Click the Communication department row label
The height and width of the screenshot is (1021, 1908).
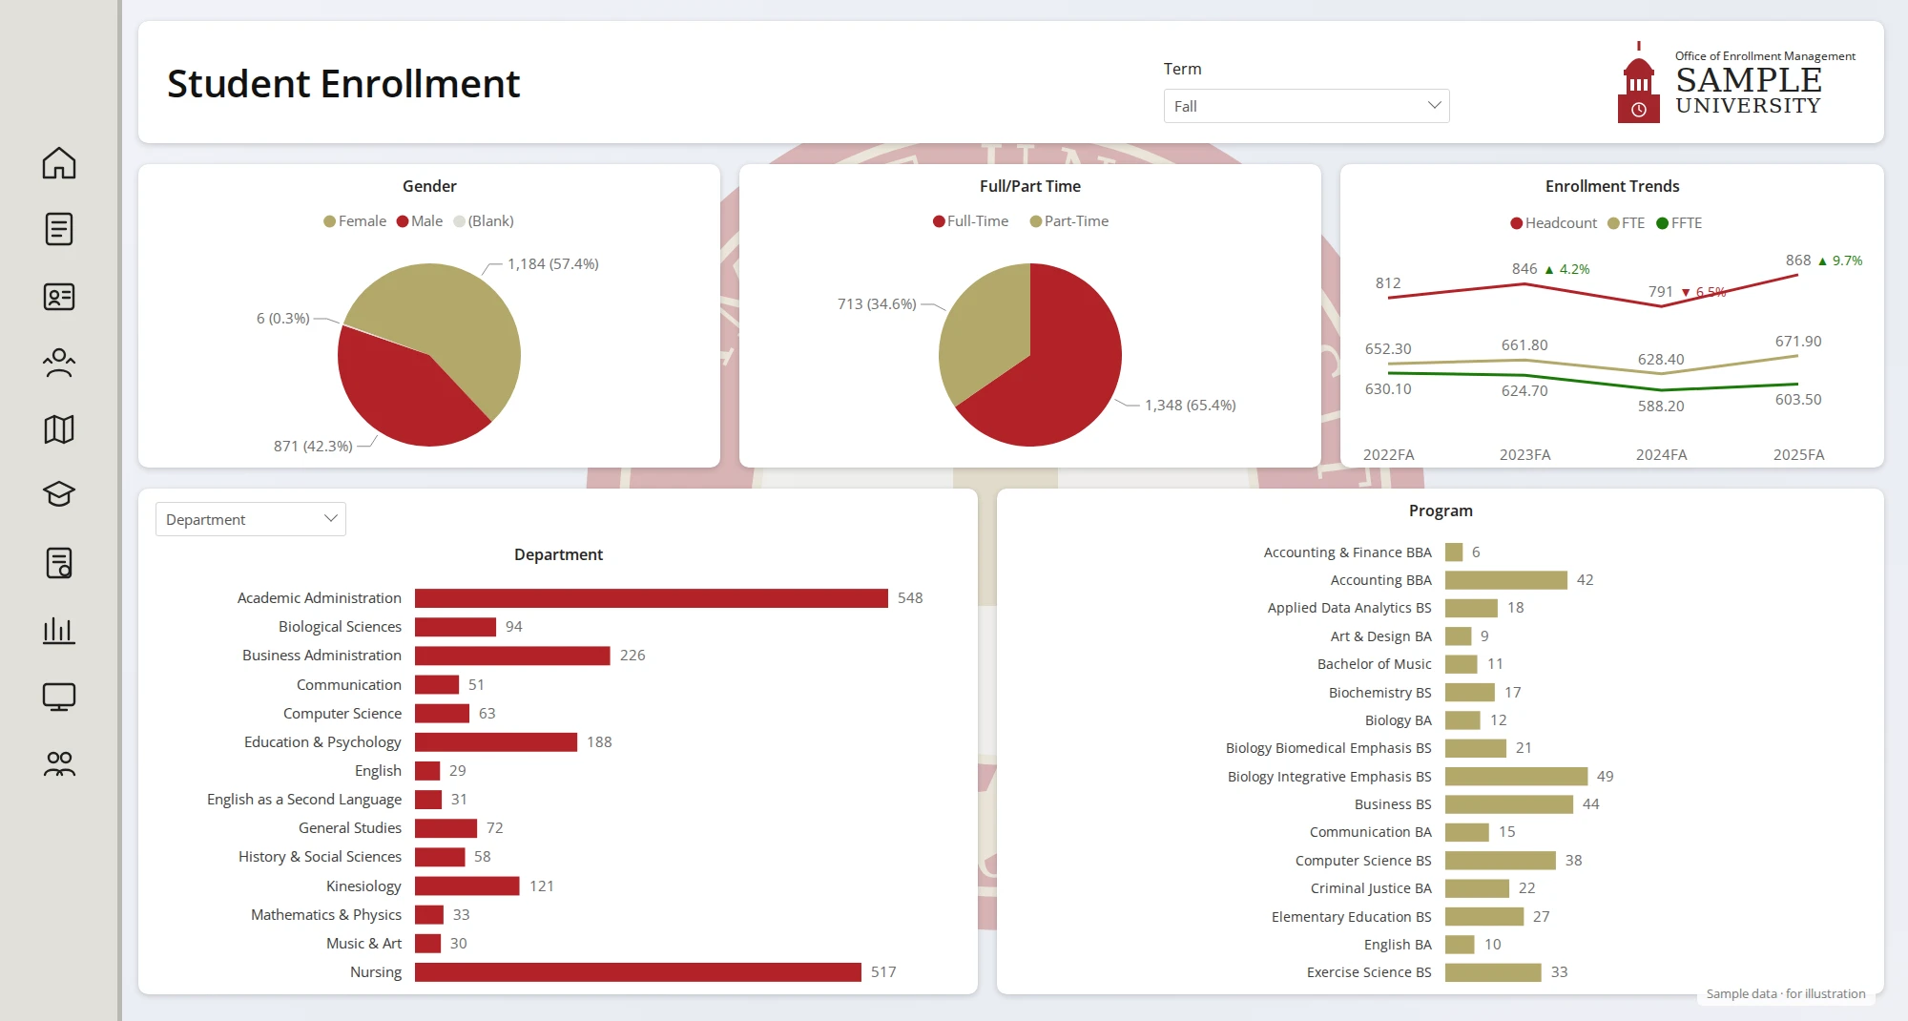tap(349, 685)
